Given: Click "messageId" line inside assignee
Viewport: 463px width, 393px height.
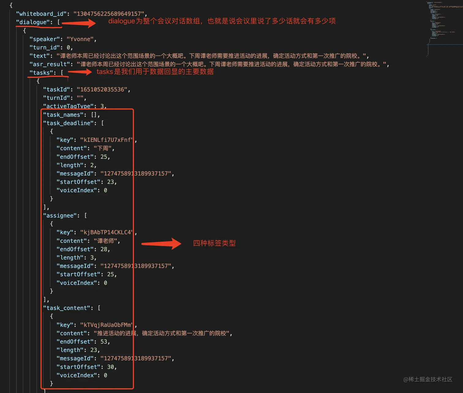Looking at the screenshot, I should click(x=115, y=266).
